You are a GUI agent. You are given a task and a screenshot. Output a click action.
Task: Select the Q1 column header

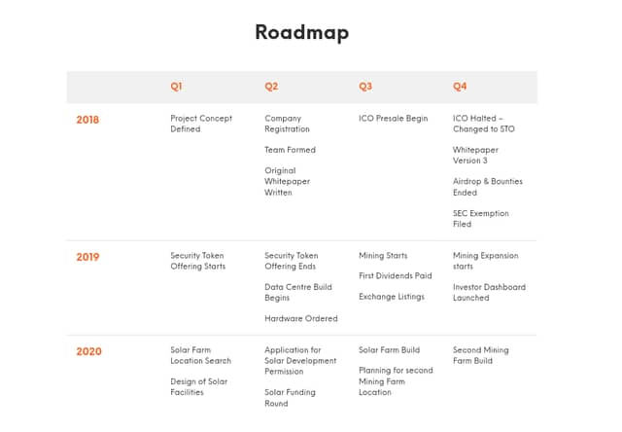click(176, 87)
